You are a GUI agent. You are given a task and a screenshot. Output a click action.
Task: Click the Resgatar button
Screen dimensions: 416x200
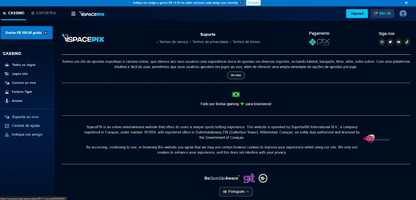coord(253,3)
